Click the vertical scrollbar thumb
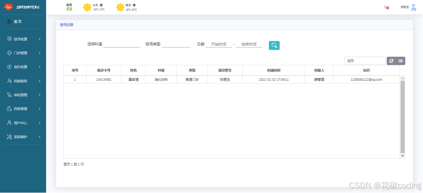 pyautogui.click(x=403, y=116)
